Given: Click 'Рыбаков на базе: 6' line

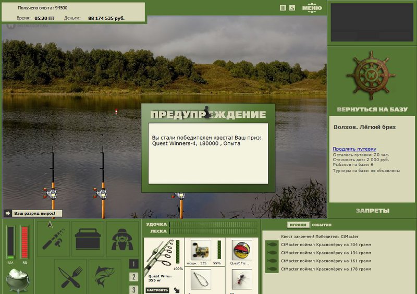Looking at the screenshot, I should [353, 165].
